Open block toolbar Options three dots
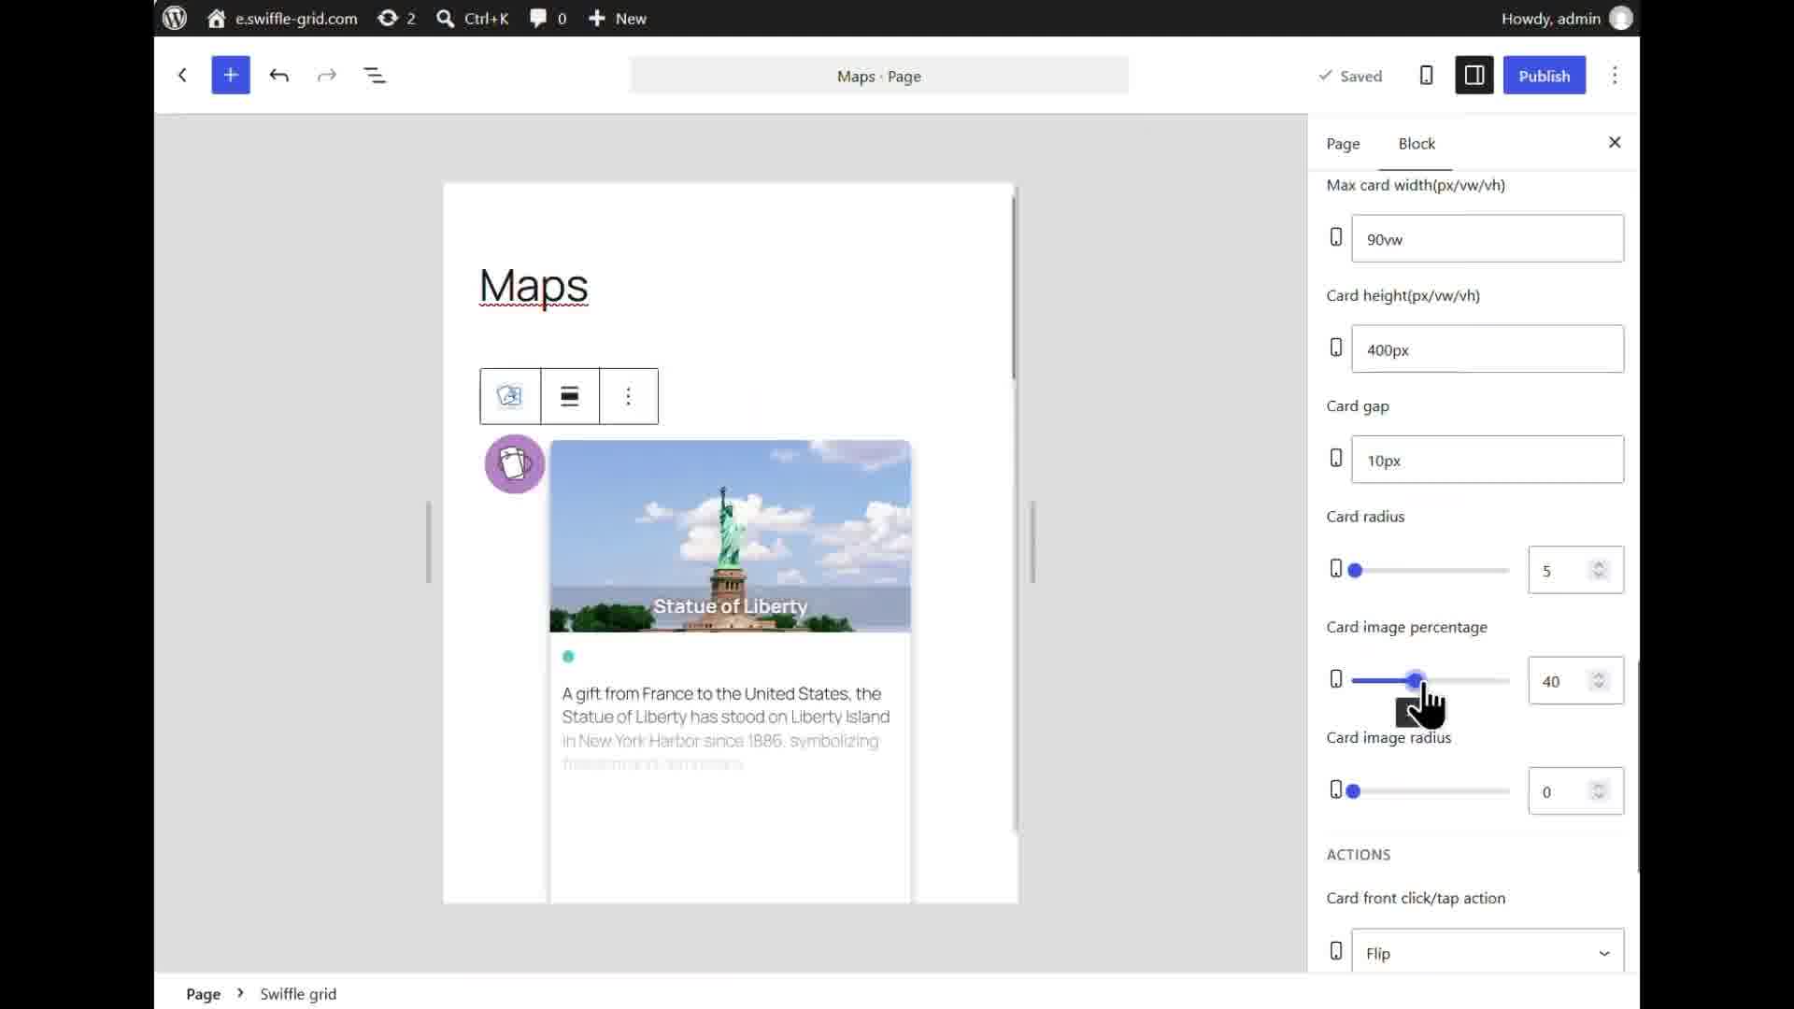This screenshot has height=1009, width=1794. (629, 396)
